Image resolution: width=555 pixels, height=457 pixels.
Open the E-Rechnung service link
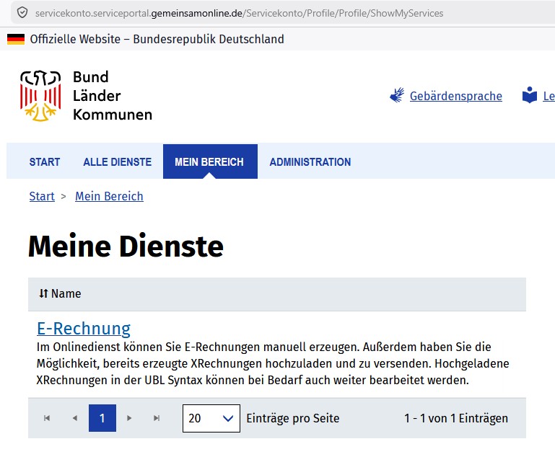84,328
